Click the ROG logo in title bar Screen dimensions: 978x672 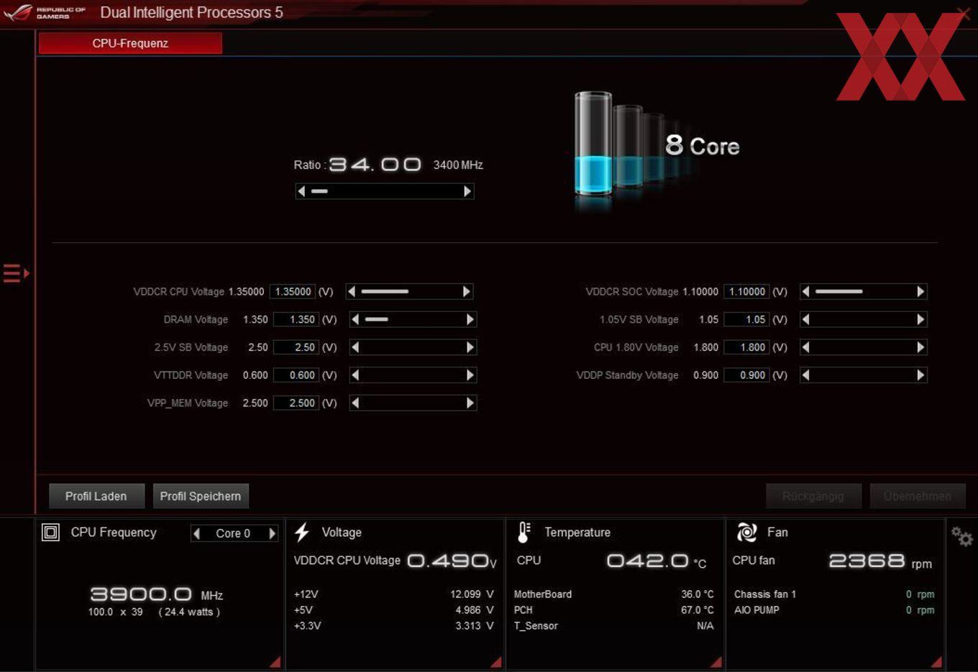pyautogui.click(x=45, y=12)
